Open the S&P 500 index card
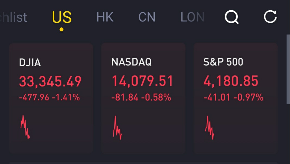Image resolution: width=290 pixels, height=164 pixels. [235, 98]
